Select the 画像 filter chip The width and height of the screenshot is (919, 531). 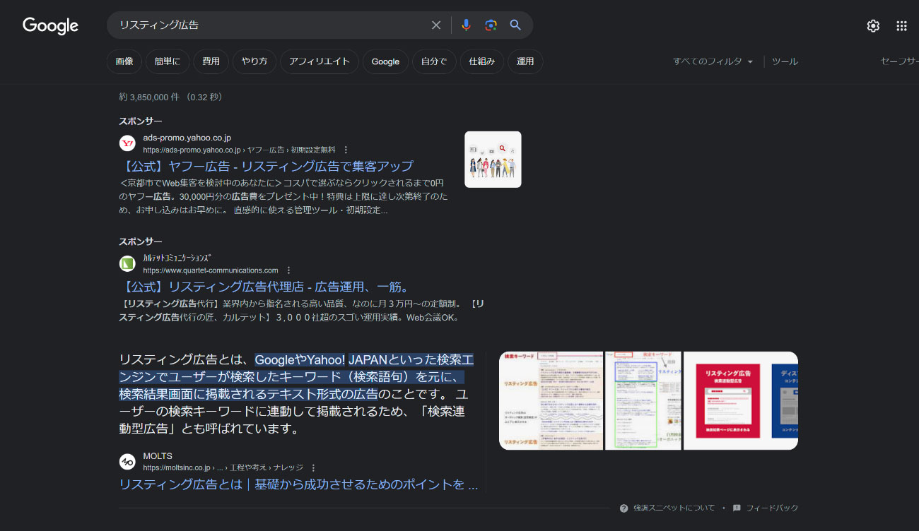click(124, 62)
